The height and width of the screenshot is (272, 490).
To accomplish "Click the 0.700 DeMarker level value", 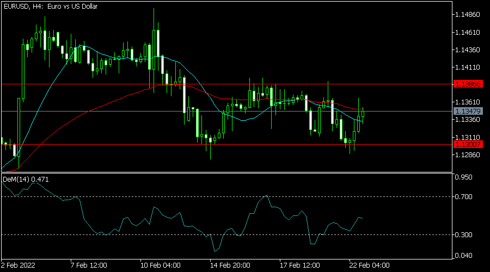I will 464,197.
